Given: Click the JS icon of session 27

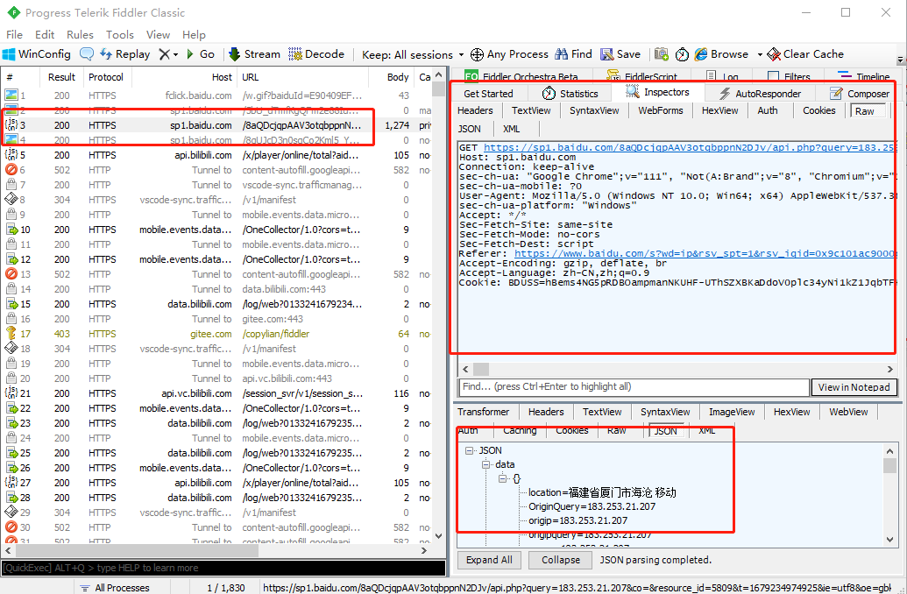Looking at the screenshot, I should click(x=11, y=483).
